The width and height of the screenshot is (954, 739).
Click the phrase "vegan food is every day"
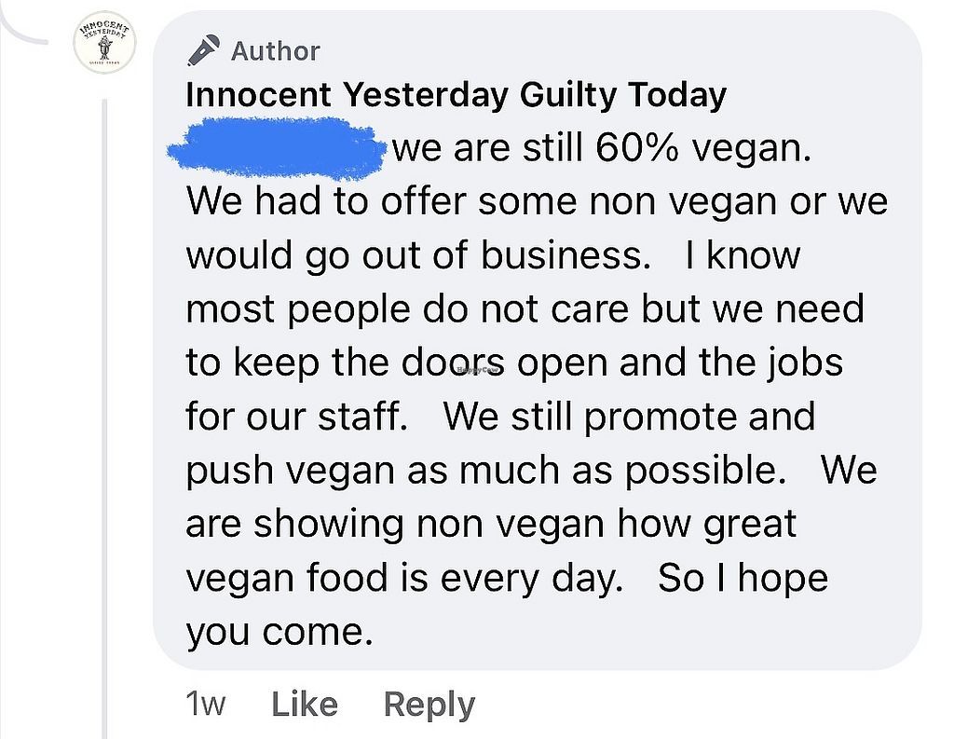point(402,578)
